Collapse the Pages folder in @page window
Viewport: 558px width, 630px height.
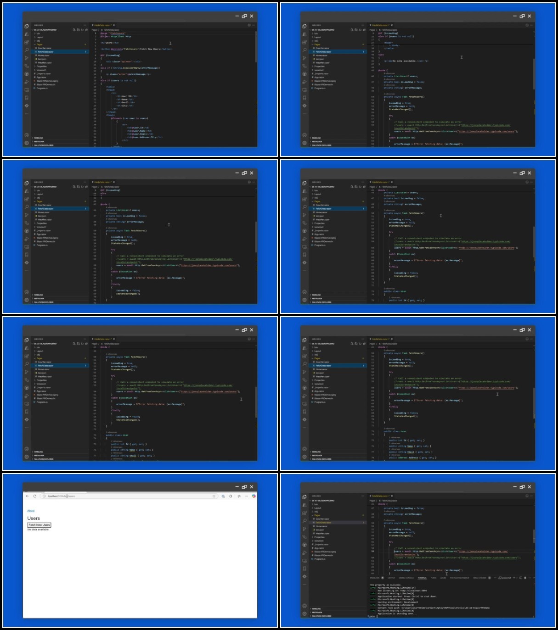pyautogui.click(x=60, y=45)
